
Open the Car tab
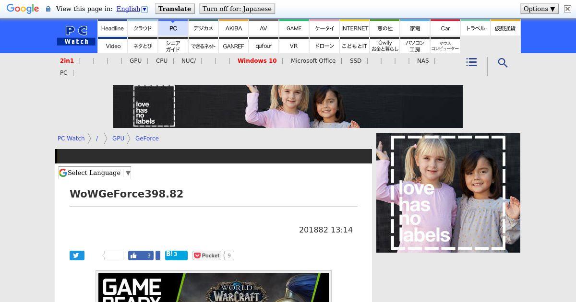[445, 28]
